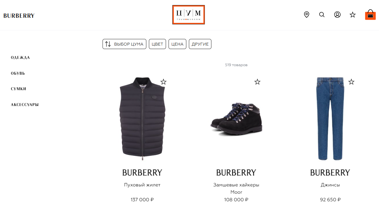Click the search magnifier icon
379x219 pixels.
(x=322, y=15)
